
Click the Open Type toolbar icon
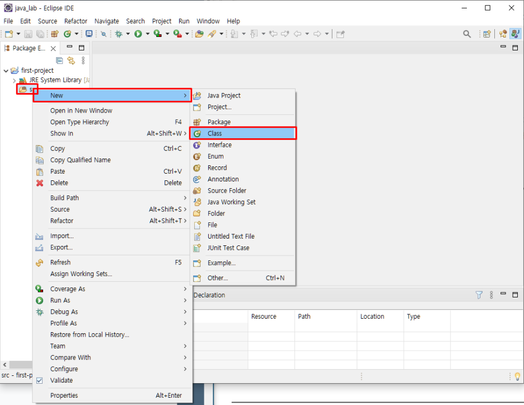click(199, 34)
